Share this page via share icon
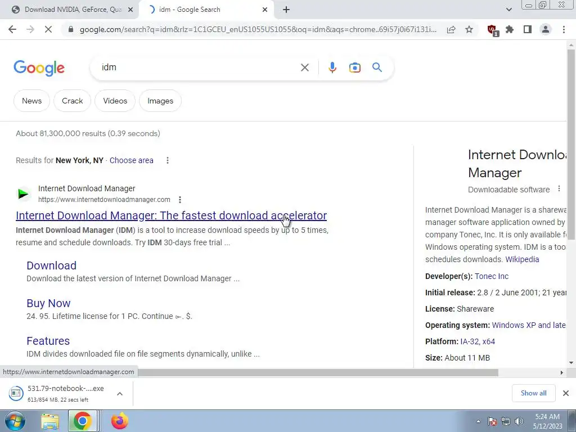 click(451, 29)
